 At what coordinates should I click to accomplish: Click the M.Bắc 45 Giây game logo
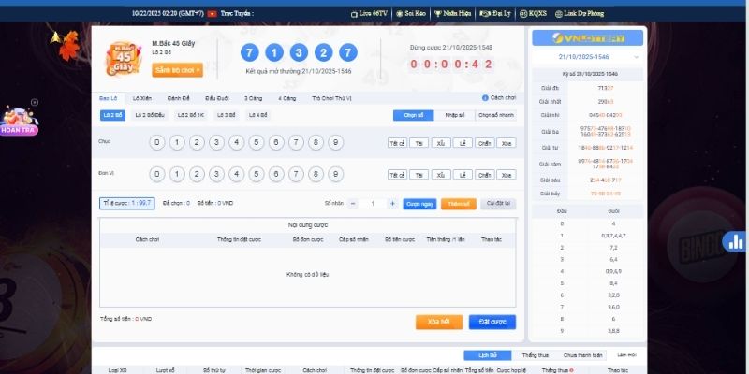click(124, 58)
